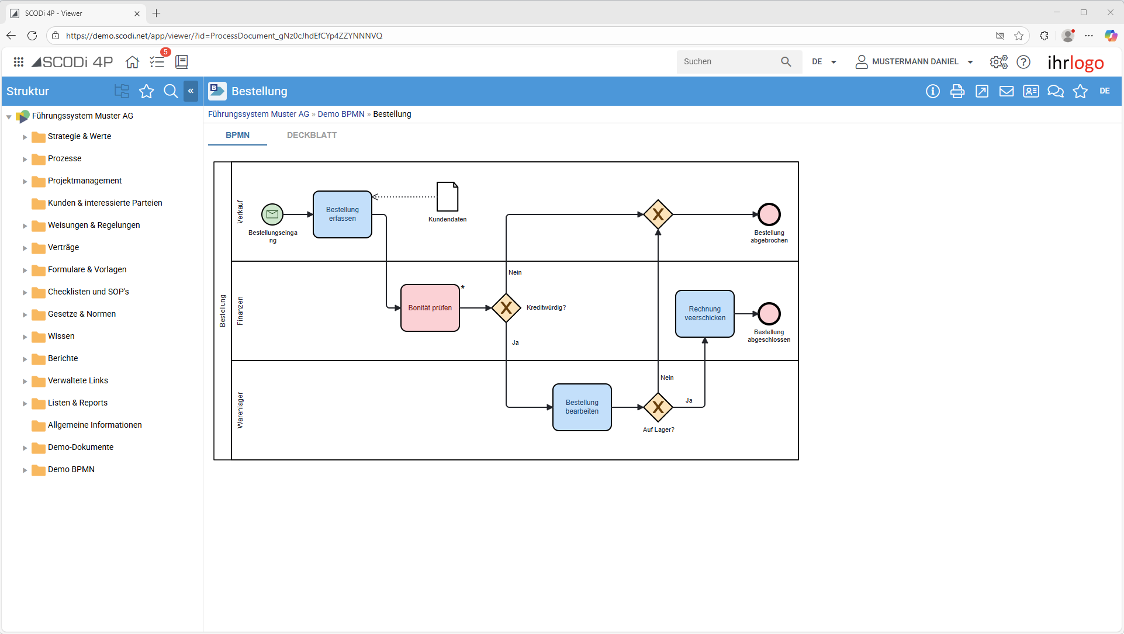The width and height of the screenshot is (1124, 634).
Task: Collapse Führungssystem Muster AG root node
Action: pyautogui.click(x=9, y=116)
